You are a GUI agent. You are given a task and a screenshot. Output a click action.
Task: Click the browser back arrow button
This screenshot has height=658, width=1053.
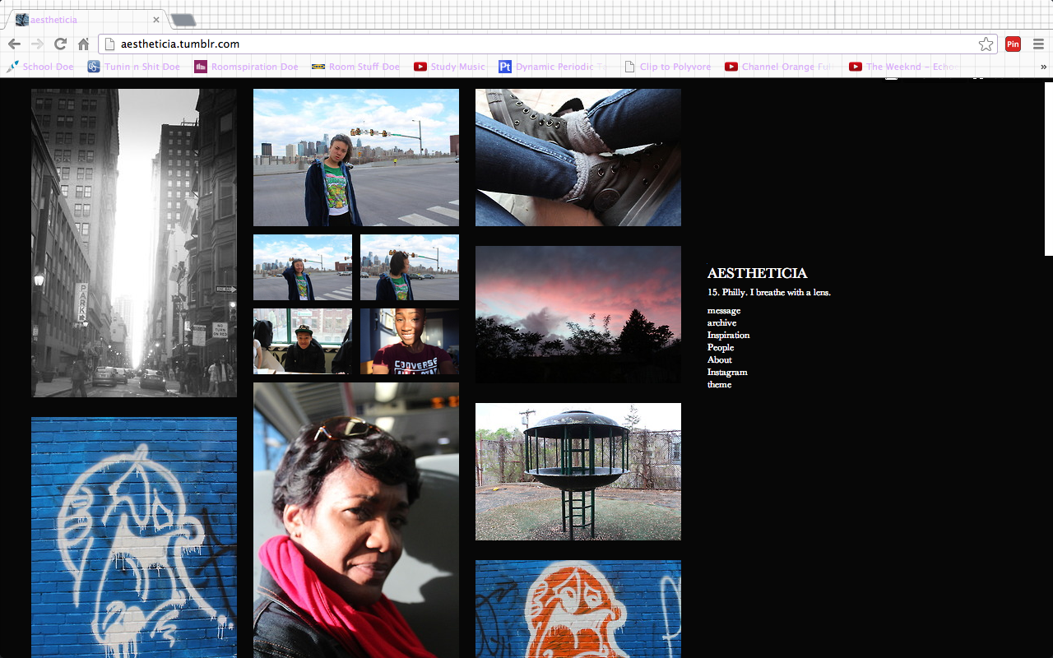14,44
